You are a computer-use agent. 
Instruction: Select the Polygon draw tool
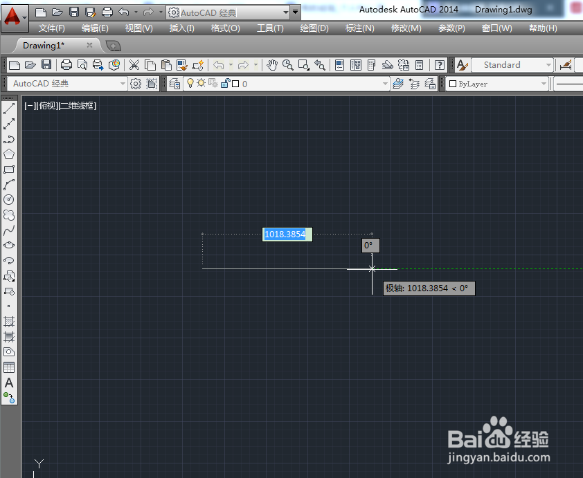[9, 154]
